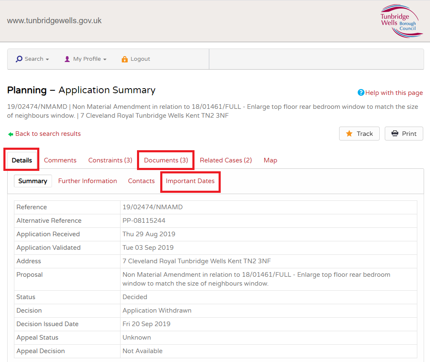Image resolution: width=430 pixels, height=362 pixels.
Task: Click the Unknown appeal status value
Action: click(x=137, y=338)
